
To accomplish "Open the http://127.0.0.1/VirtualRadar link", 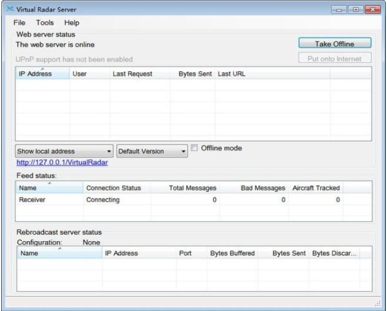I will (62, 162).
